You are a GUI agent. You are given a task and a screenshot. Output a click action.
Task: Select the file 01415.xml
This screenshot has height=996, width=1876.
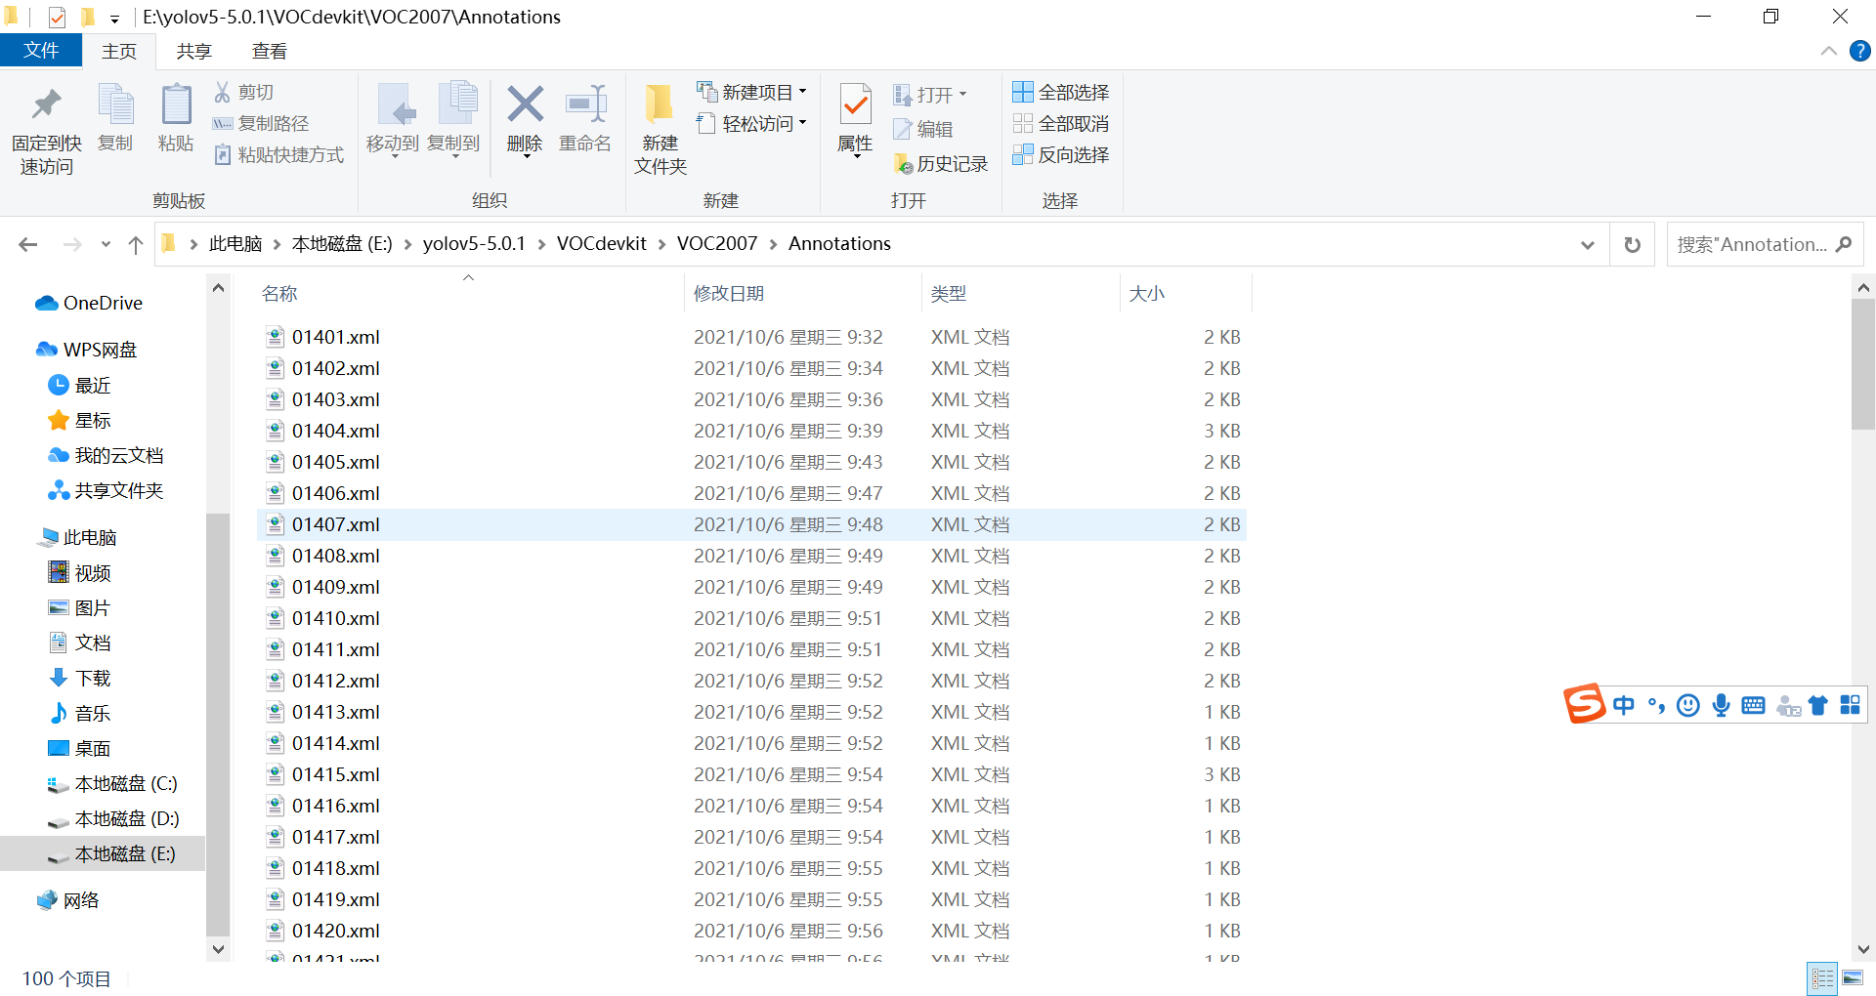751,774
